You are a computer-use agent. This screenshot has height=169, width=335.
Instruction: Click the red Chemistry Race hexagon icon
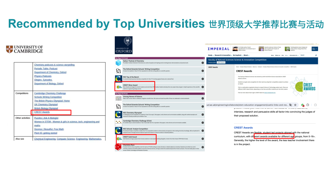tap(118, 147)
